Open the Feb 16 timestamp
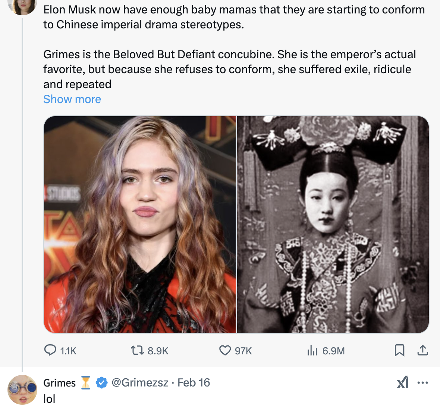The width and height of the screenshot is (440, 410). (194, 383)
